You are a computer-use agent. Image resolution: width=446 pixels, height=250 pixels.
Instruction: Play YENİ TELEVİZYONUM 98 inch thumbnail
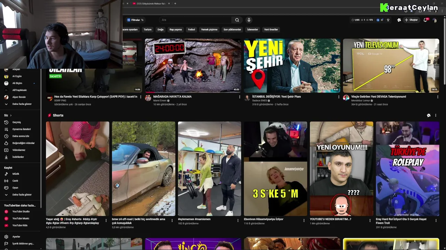(391, 65)
